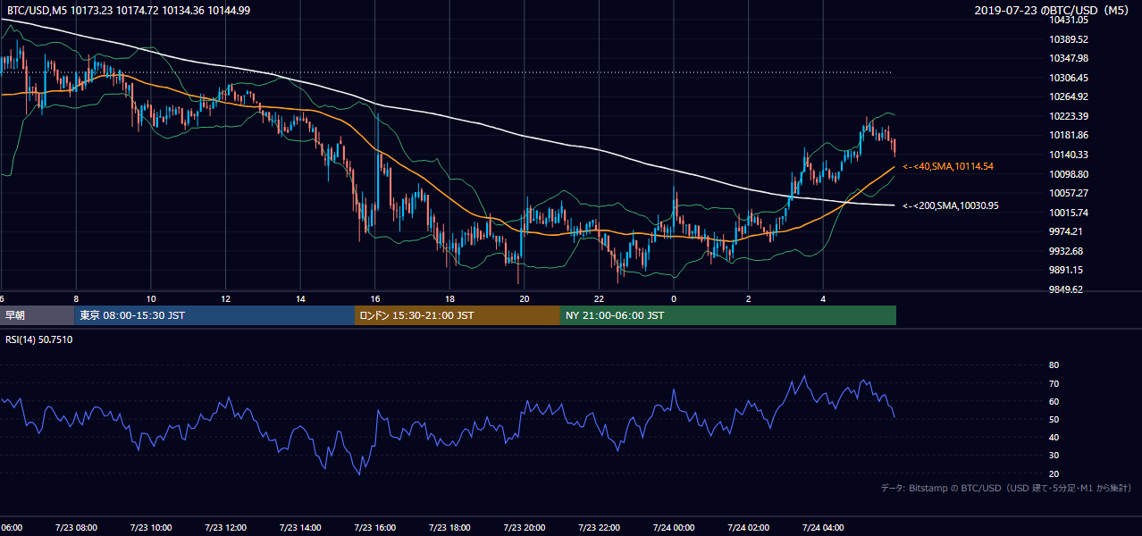Click the 7/24 00:00 time axis label
Screen dimensions: 1142x536
pyautogui.click(x=674, y=527)
